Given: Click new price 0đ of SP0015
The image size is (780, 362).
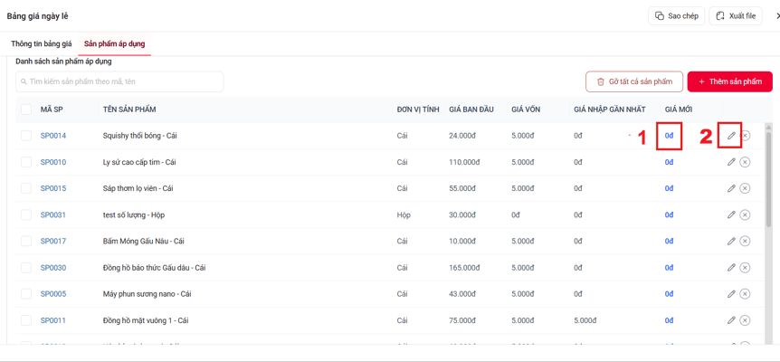Looking at the screenshot, I should coord(669,188).
